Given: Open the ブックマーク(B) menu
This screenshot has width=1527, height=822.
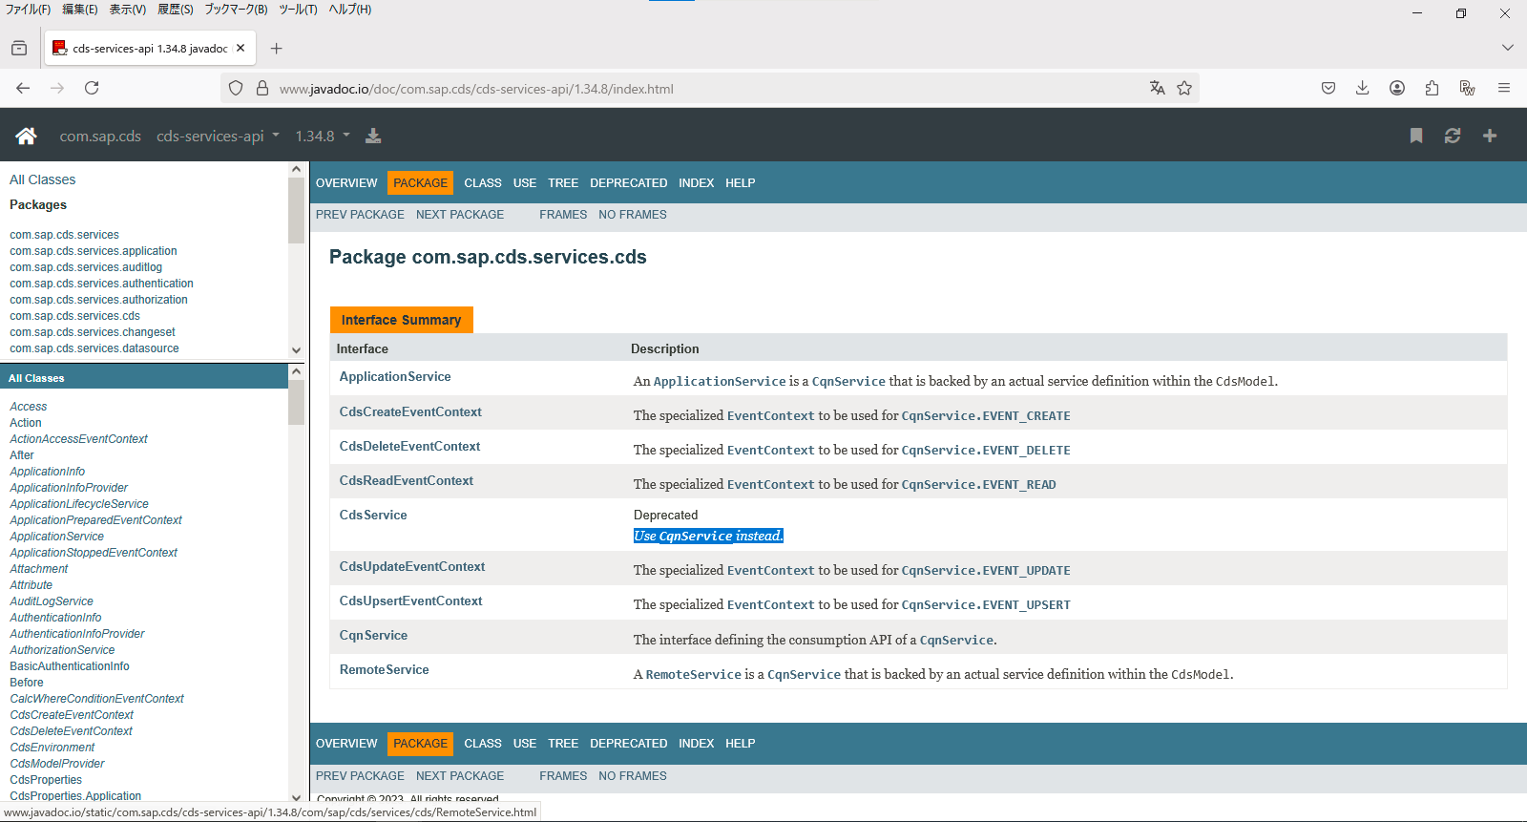Looking at the screenshot, I should pos(236,10).
